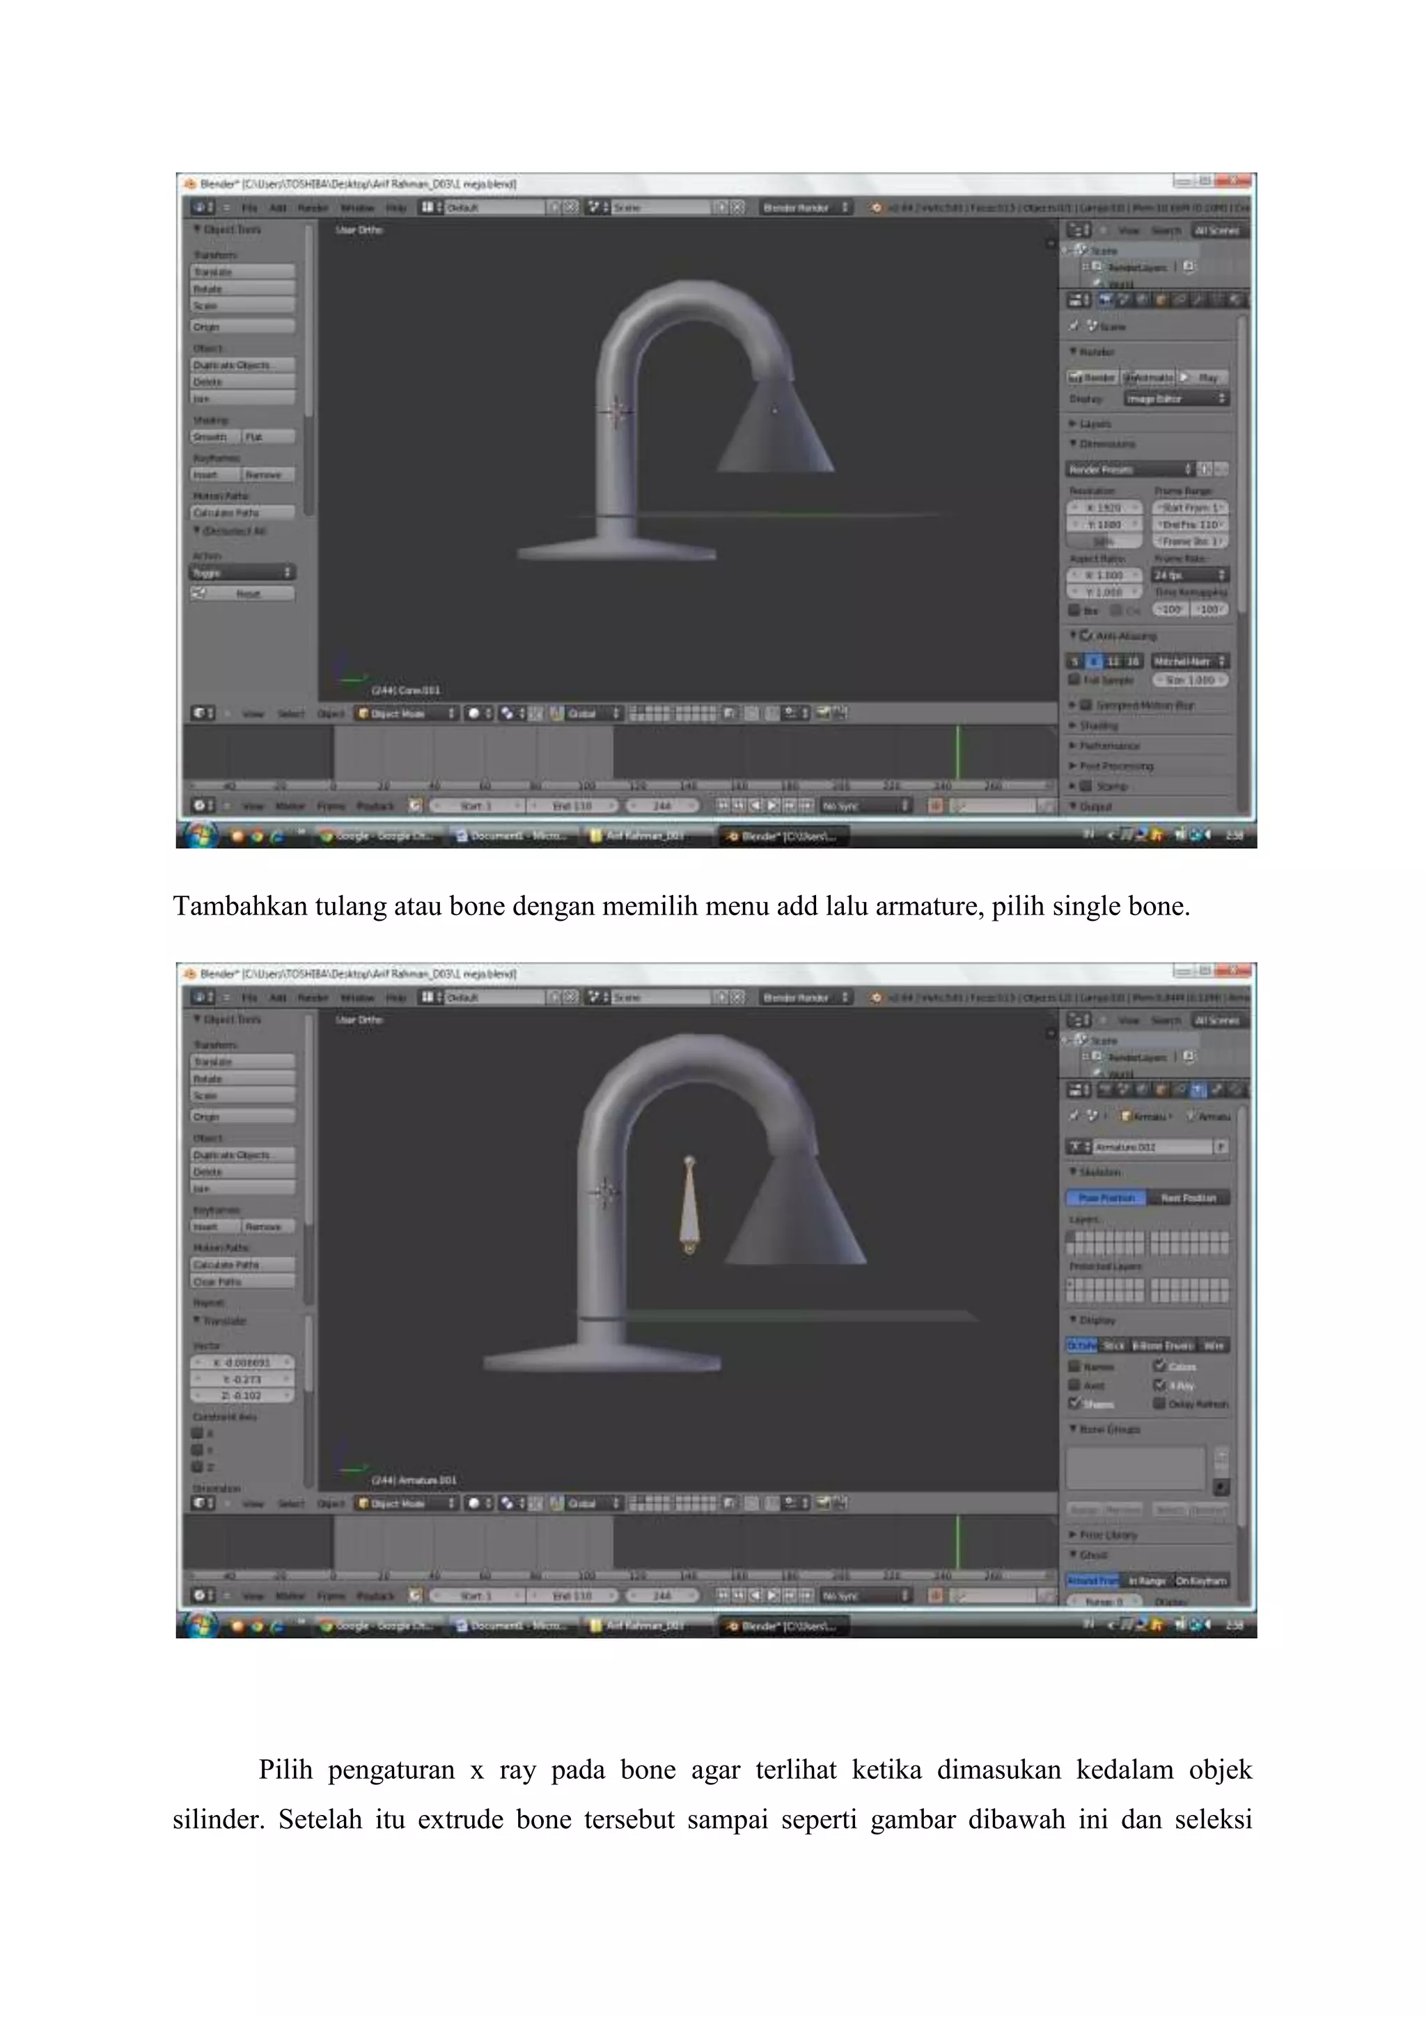Open Add menu in armature screenshot

tap(278, 997)
